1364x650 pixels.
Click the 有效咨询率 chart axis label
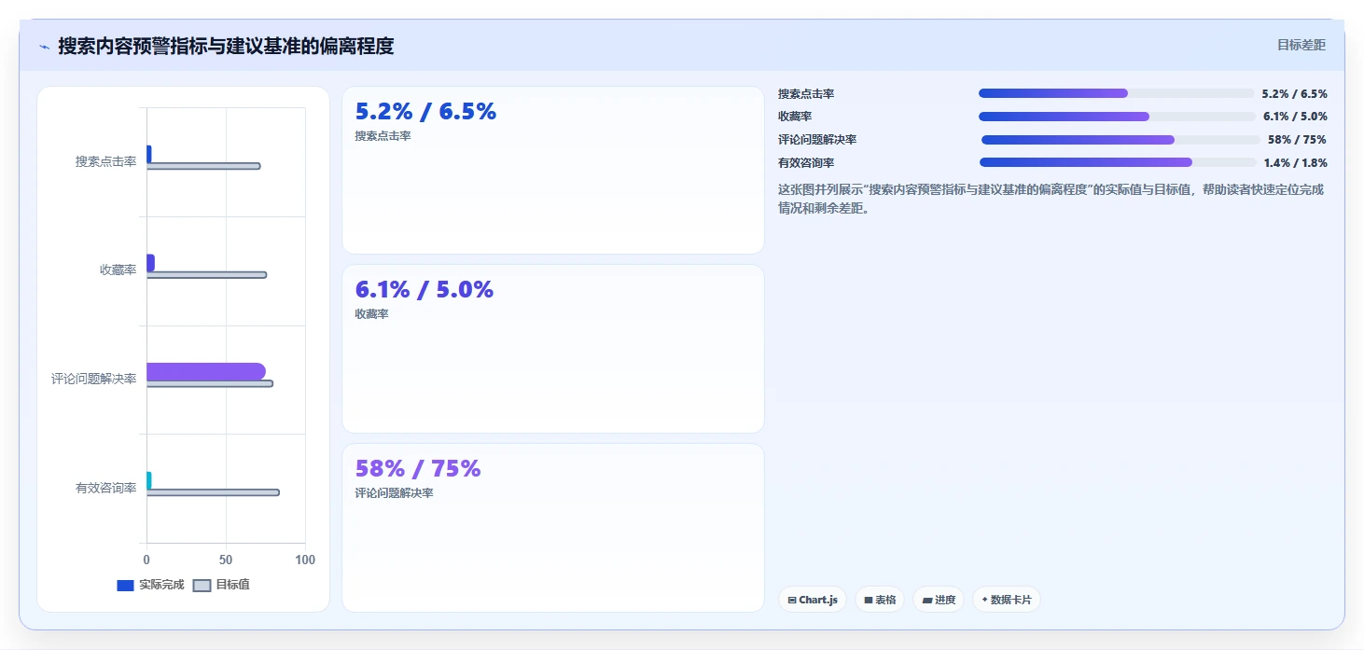pos(106,488)
